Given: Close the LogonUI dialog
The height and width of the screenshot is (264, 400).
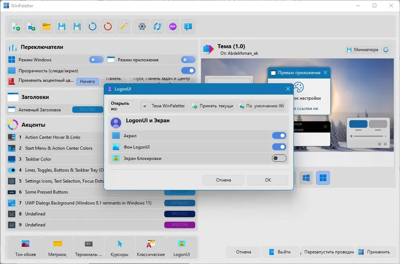Looking at the screenshot, I should coord(288,89).
